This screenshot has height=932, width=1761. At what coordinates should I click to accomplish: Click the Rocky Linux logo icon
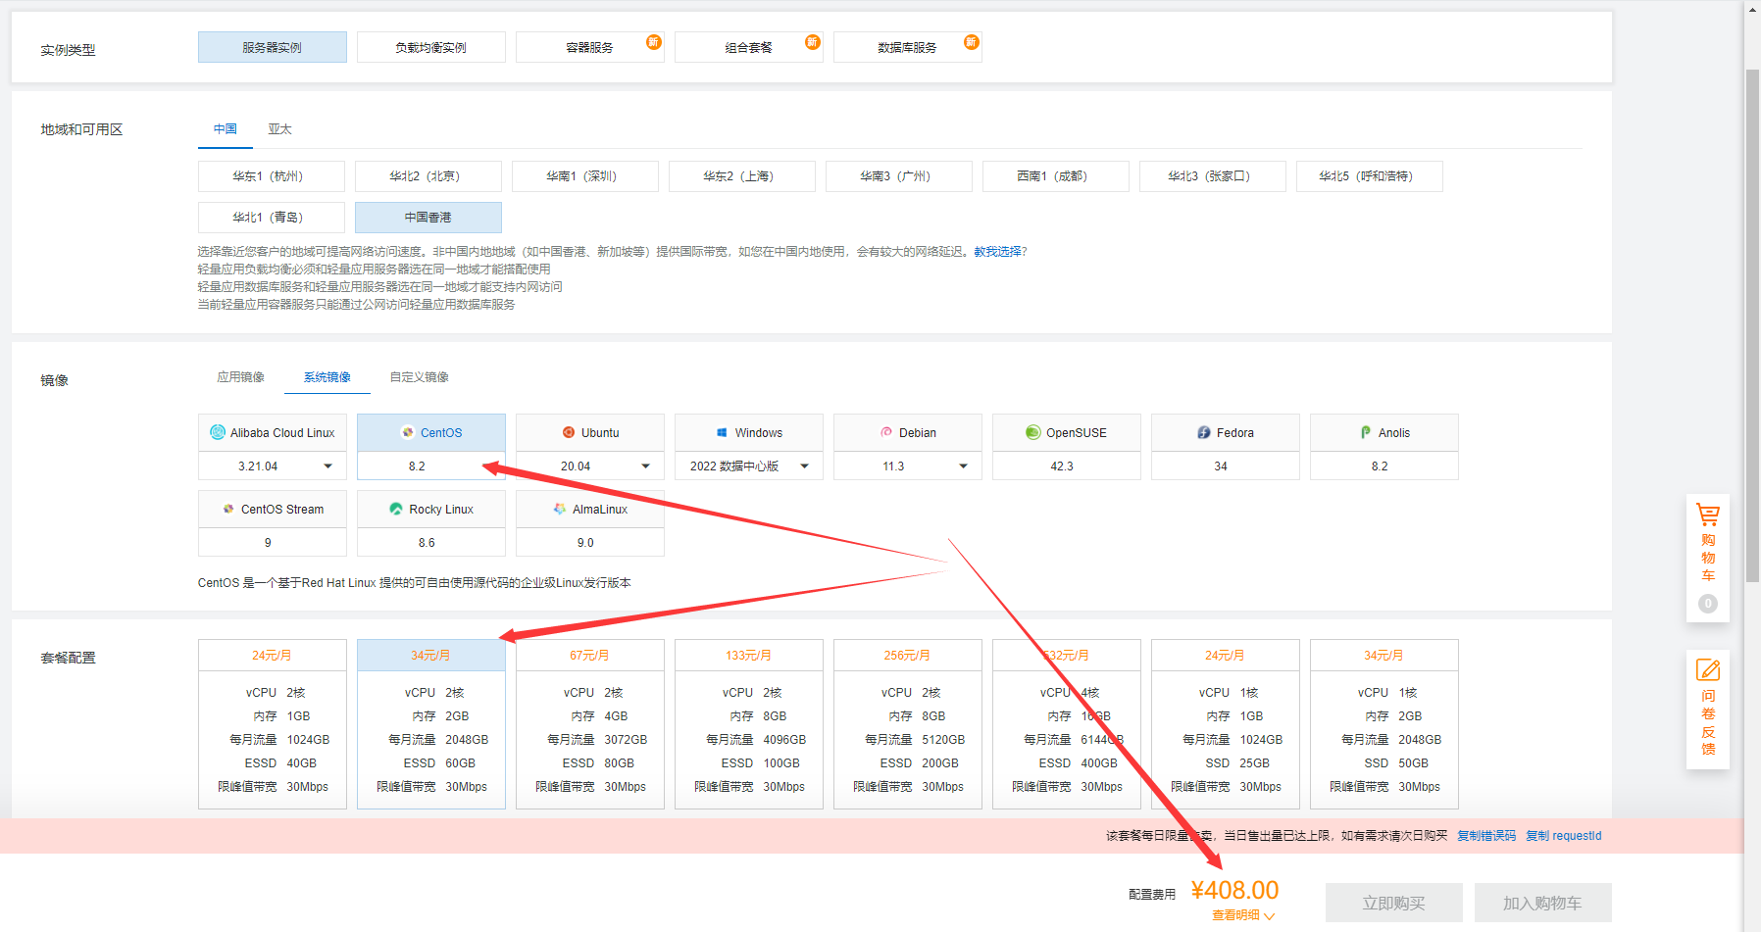point(396,509)
